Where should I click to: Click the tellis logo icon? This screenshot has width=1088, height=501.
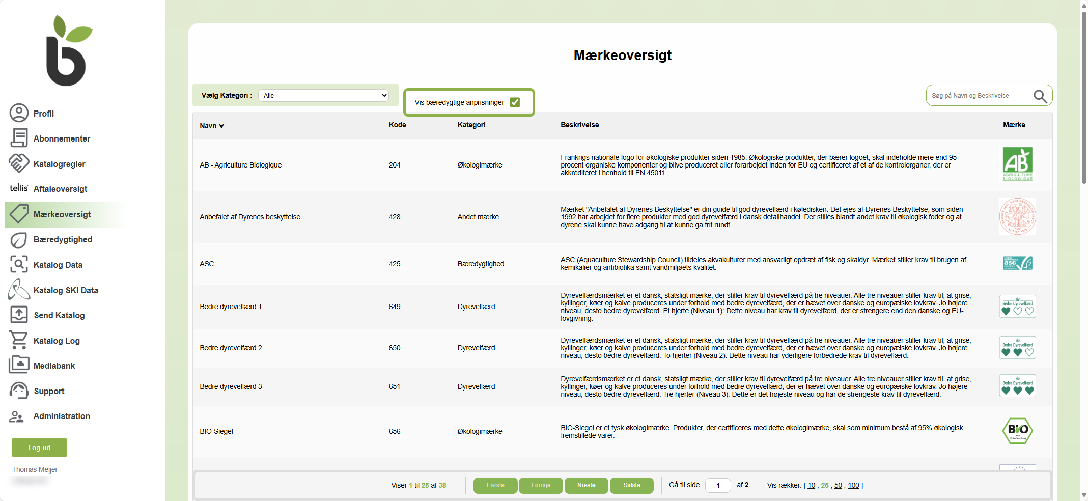click(x=19, y=188)
